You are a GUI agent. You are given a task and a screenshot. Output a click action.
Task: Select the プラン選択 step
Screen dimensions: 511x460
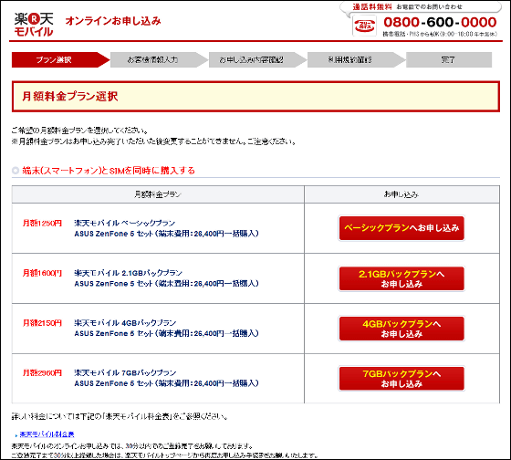[x=60, y=60]
